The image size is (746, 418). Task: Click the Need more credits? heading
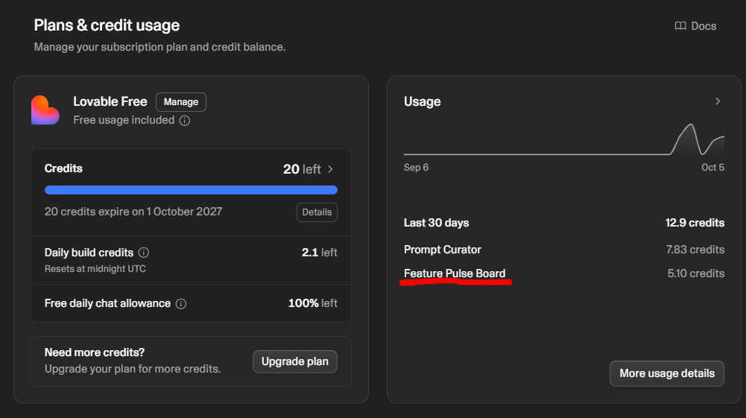(x=94, y=352)
